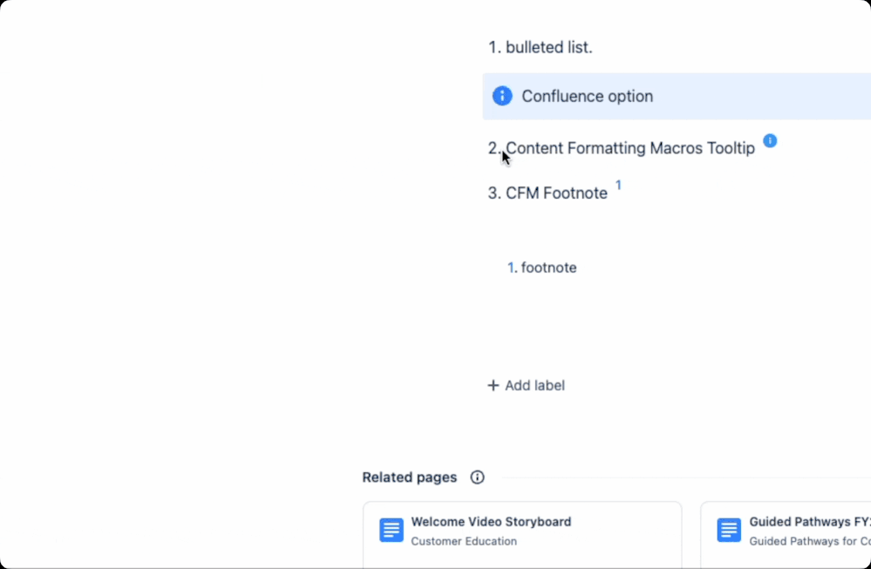Click the plus icon beside Add label
Image resolution: width=871 pixels, height=569 pixels.
coord(493,385)
